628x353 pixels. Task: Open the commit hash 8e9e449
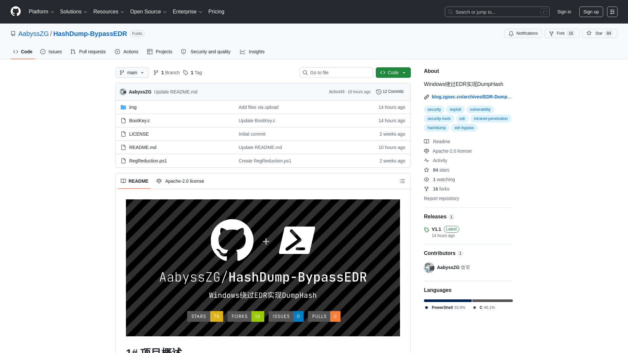[x=337, y=92]
